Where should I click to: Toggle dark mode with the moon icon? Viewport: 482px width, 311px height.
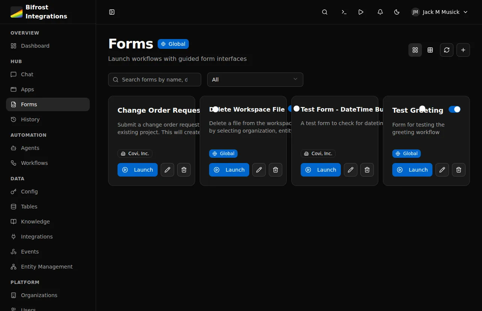pyautogui.click(x=396, y=12)
